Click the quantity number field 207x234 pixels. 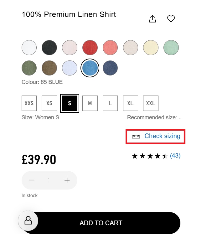[49, 180]
